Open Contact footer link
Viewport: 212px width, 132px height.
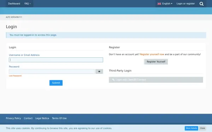(28, 118)
